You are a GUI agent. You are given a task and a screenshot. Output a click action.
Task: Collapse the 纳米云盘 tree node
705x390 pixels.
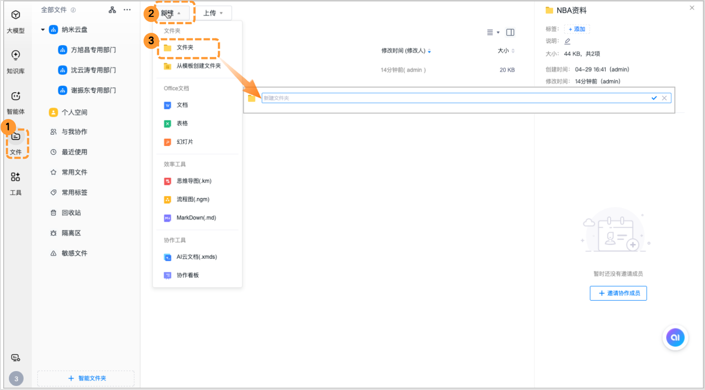(x=43, y=30)
